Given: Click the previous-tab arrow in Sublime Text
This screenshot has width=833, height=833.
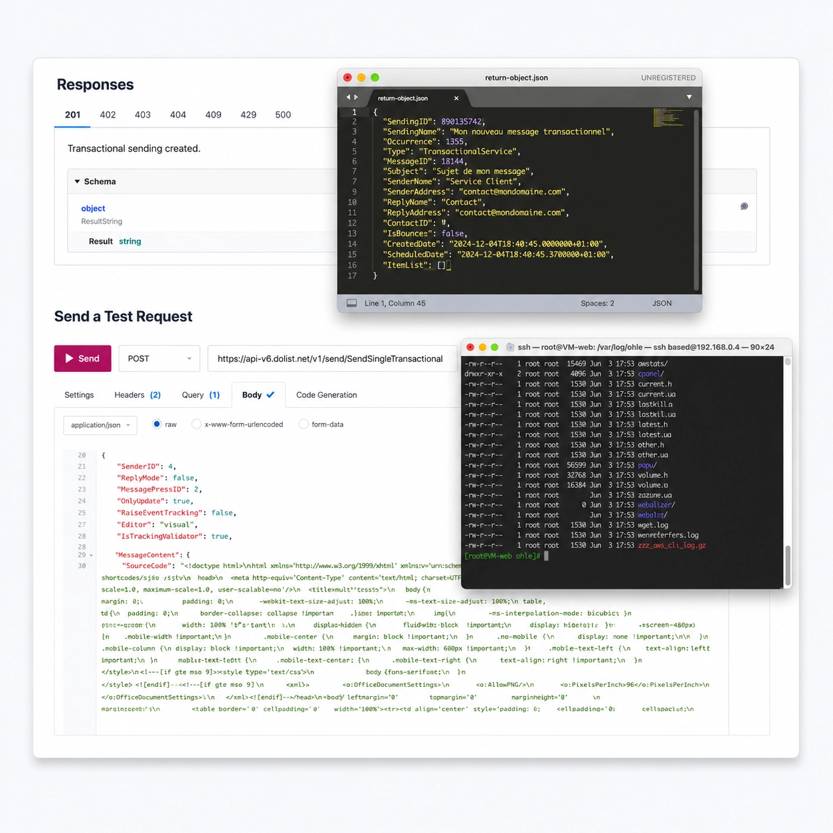Looking at the screenshot, I should coord(348,97).
